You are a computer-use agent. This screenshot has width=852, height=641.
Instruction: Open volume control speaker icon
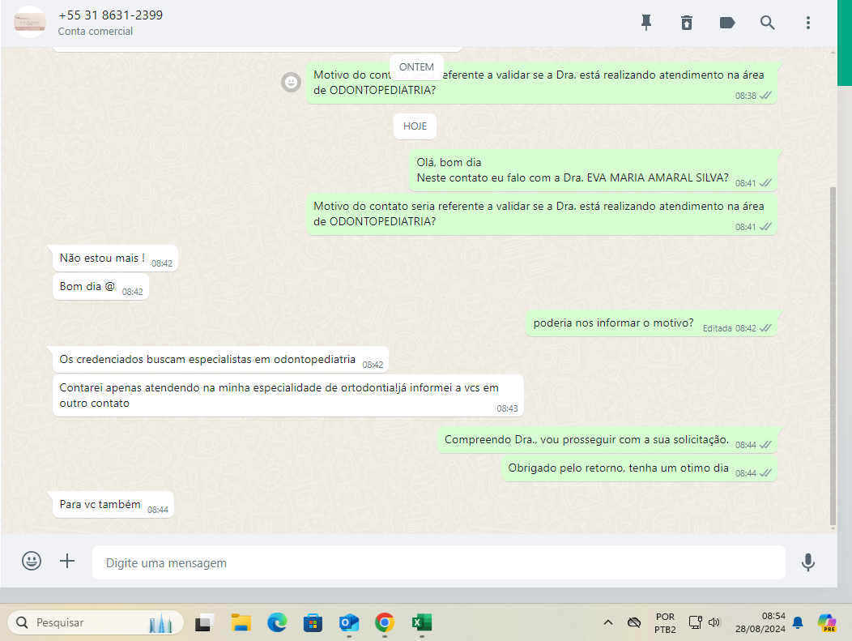714,622
